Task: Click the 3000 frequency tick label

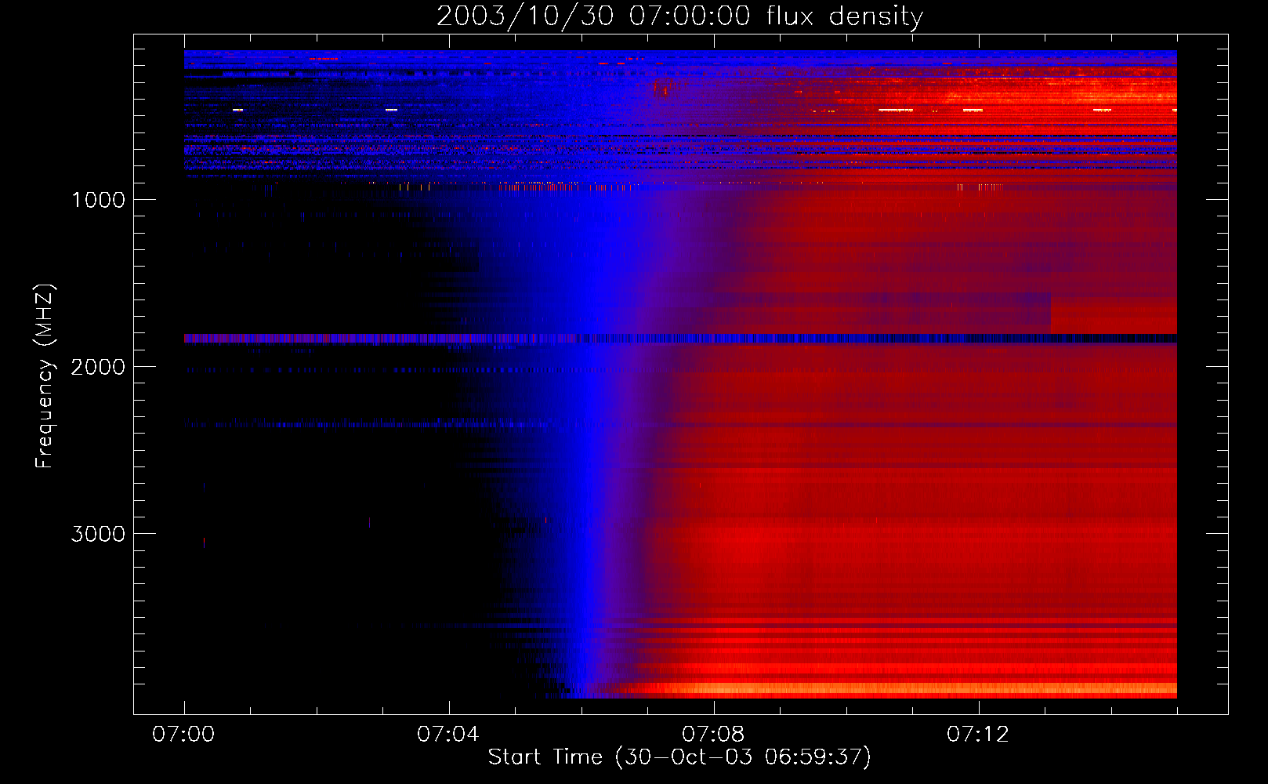Action: (98, 534)
